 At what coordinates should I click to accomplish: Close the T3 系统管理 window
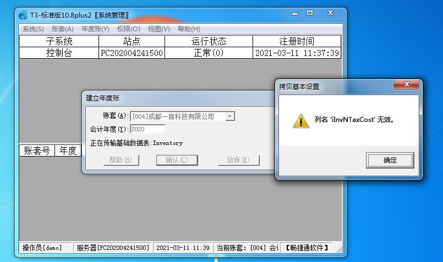click(330, 13)
